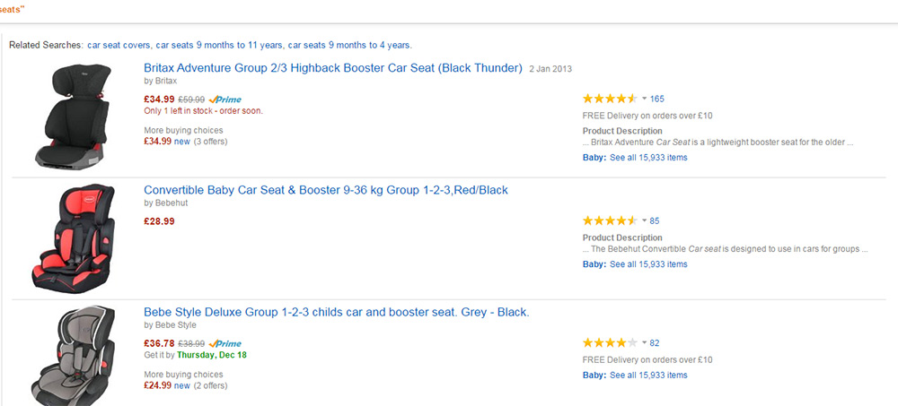Screen dimensions: 898x406
Task: Click star rating of Bebehut convertible seat
Action: [x=610, y=220]
